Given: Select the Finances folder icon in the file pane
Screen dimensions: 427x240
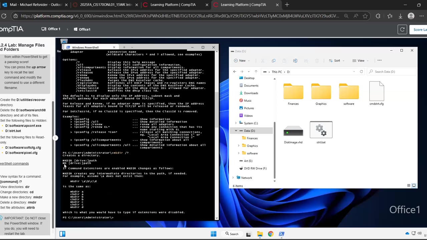Looking at the screenshot, I should coord(293,91).
